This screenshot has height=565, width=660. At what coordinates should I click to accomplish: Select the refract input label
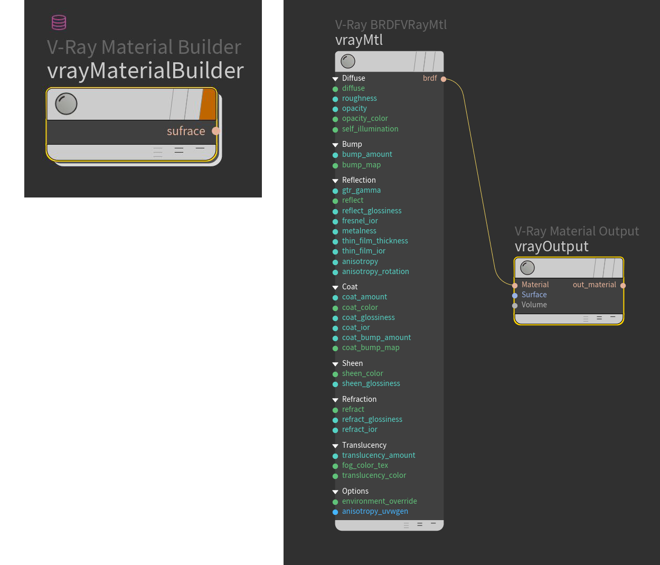(353, 409)
